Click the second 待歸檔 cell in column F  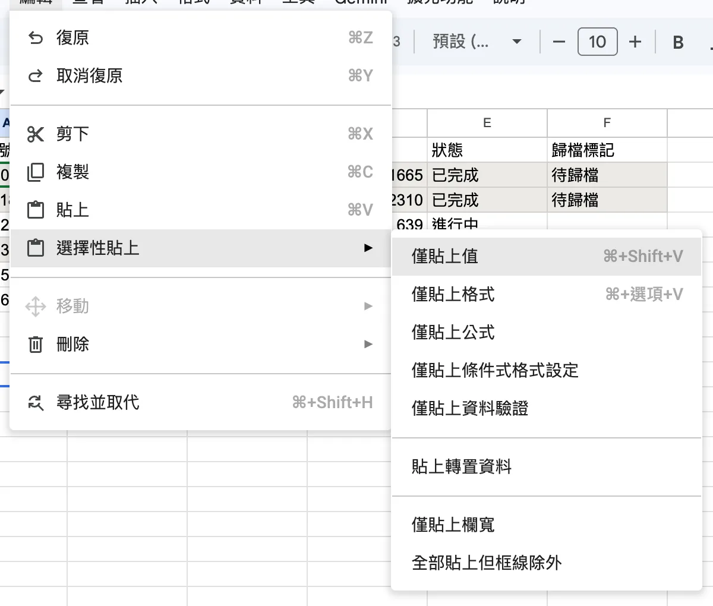pyautogui.click(x=607, y=200)
